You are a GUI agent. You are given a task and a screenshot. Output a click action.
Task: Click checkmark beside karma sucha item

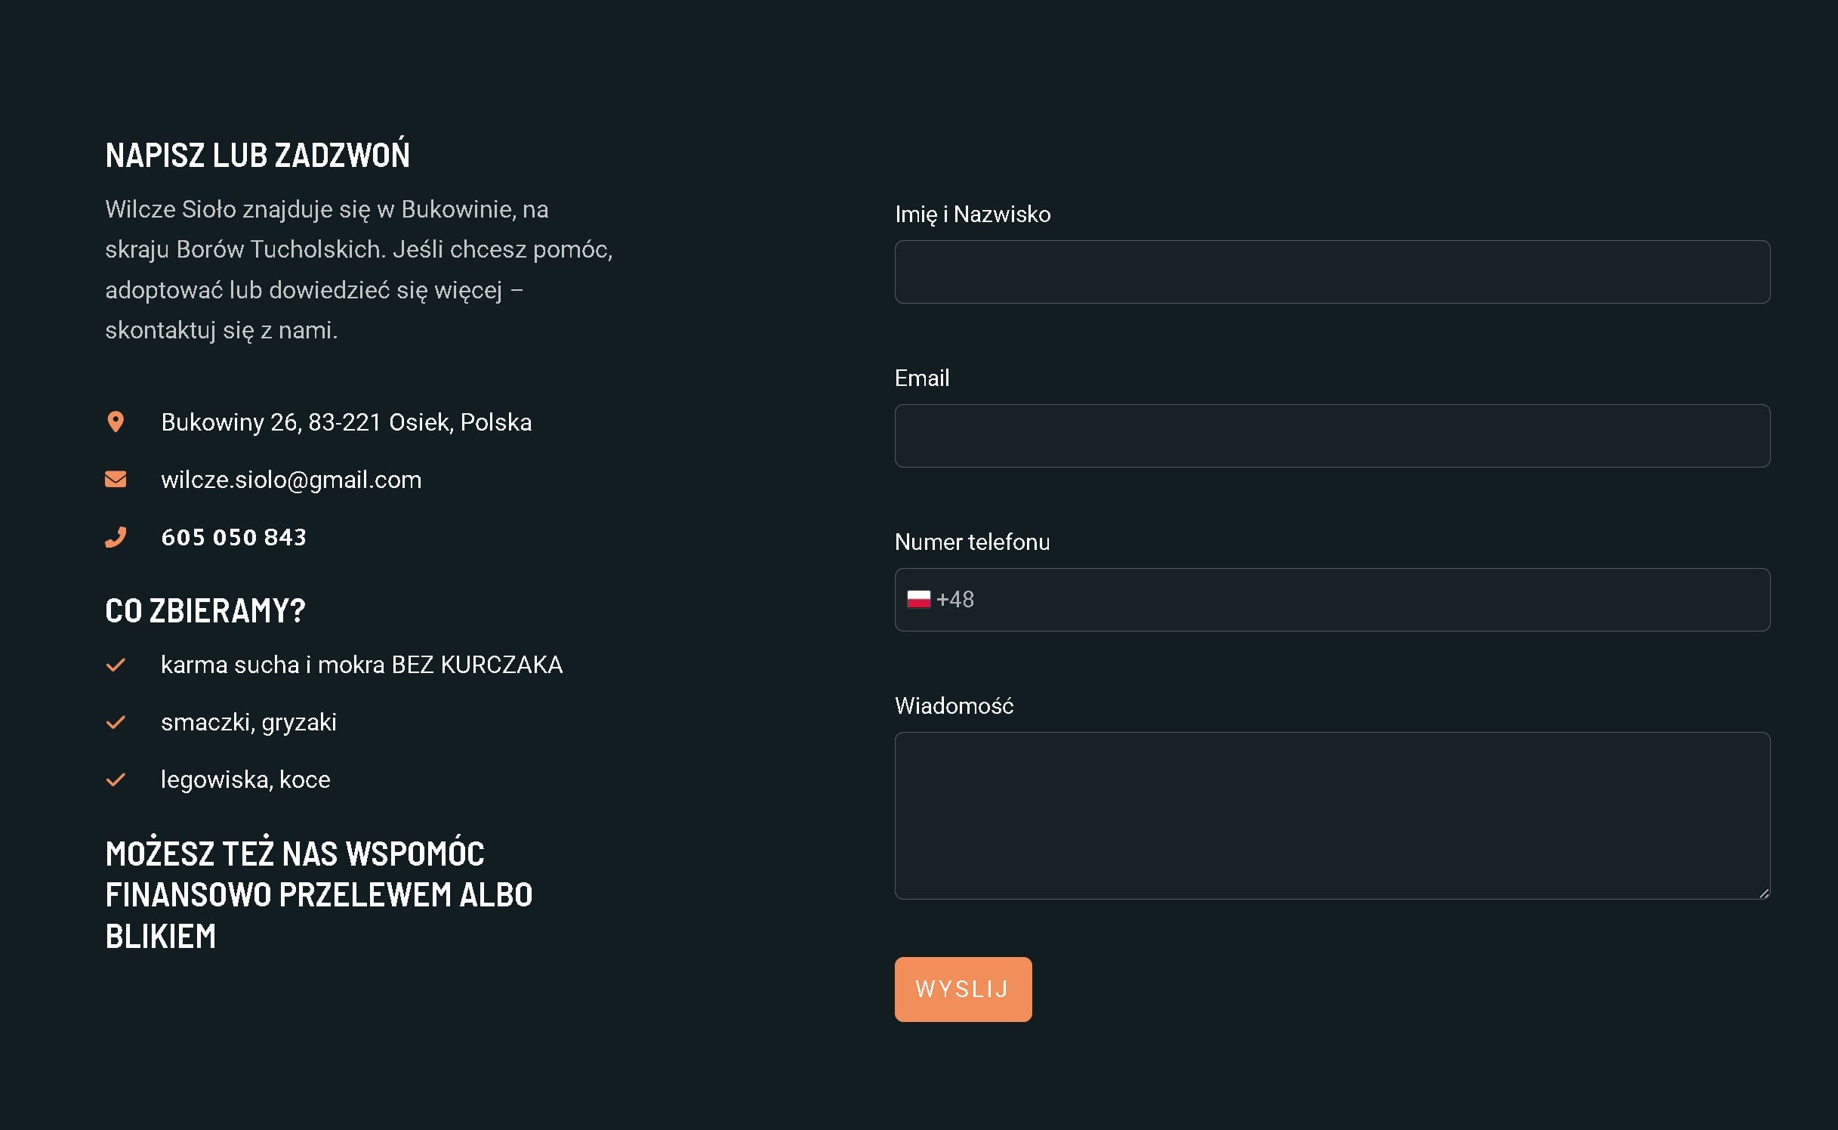click(116, 665)
